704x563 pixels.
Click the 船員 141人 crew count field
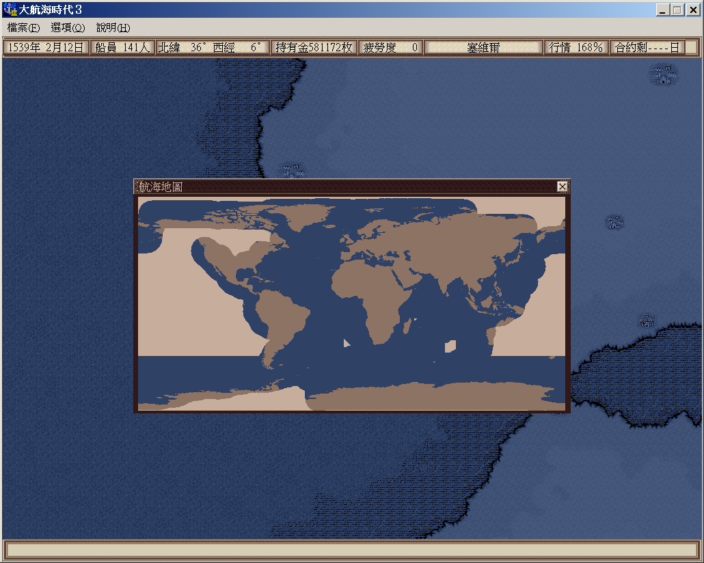[122, 47]
